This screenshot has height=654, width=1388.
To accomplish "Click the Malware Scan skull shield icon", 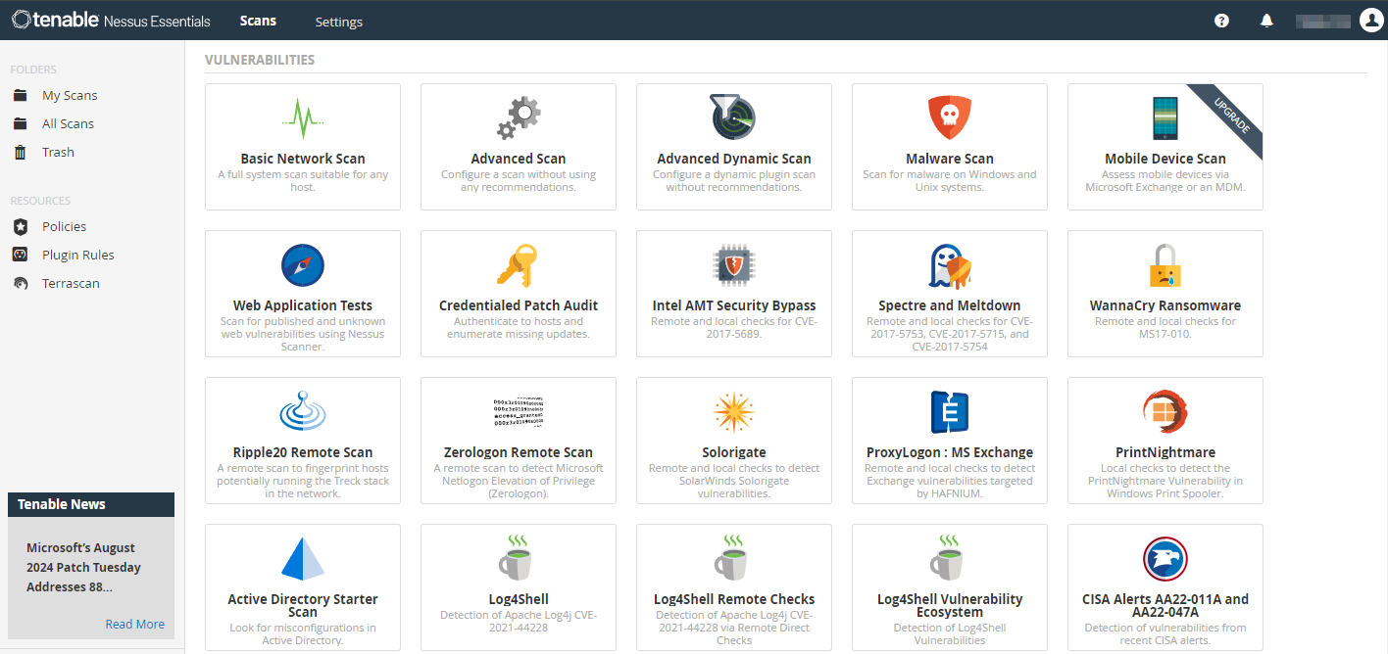I will (949, 118).
